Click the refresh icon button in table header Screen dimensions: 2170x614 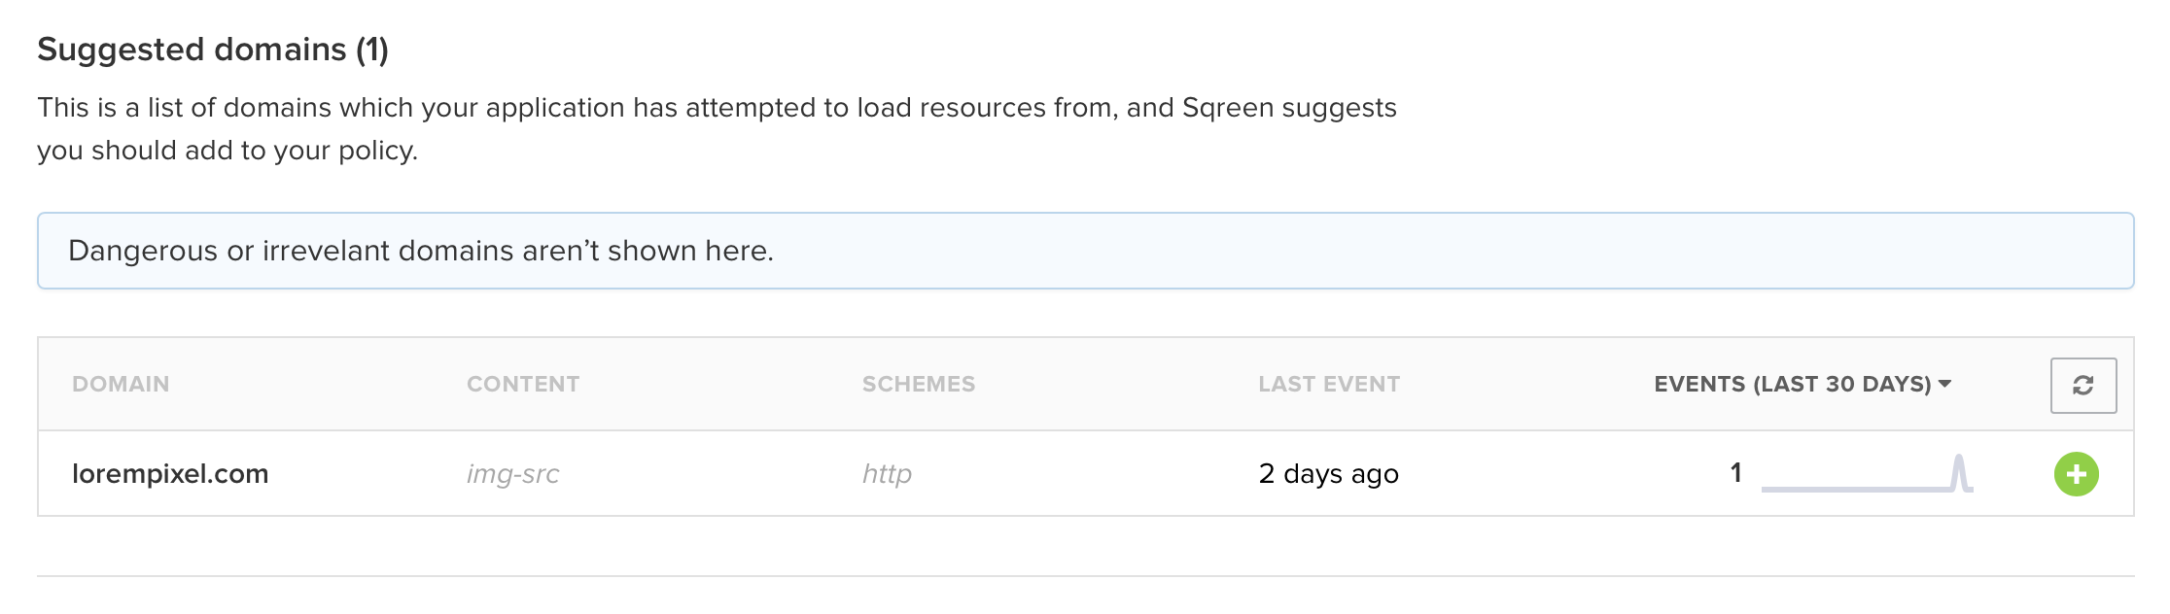[2082, 386]
